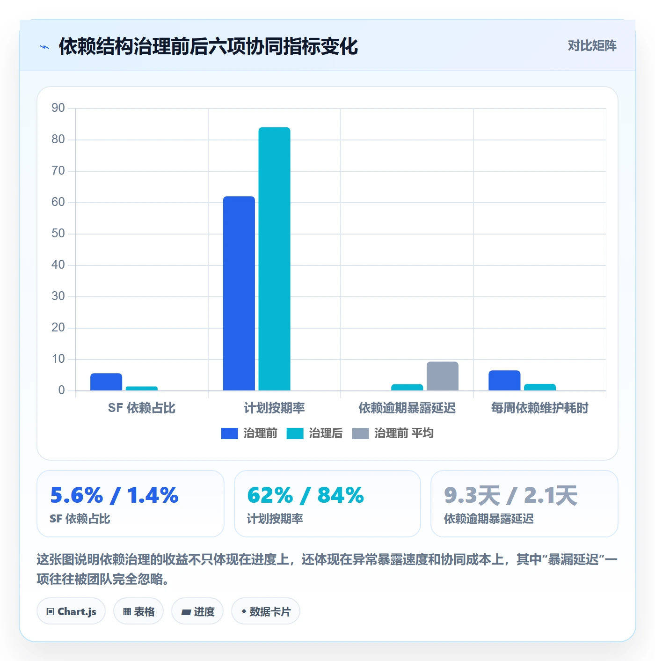
Task: Click the 50 y-axis tick label
Action: (x=58, y=234)
